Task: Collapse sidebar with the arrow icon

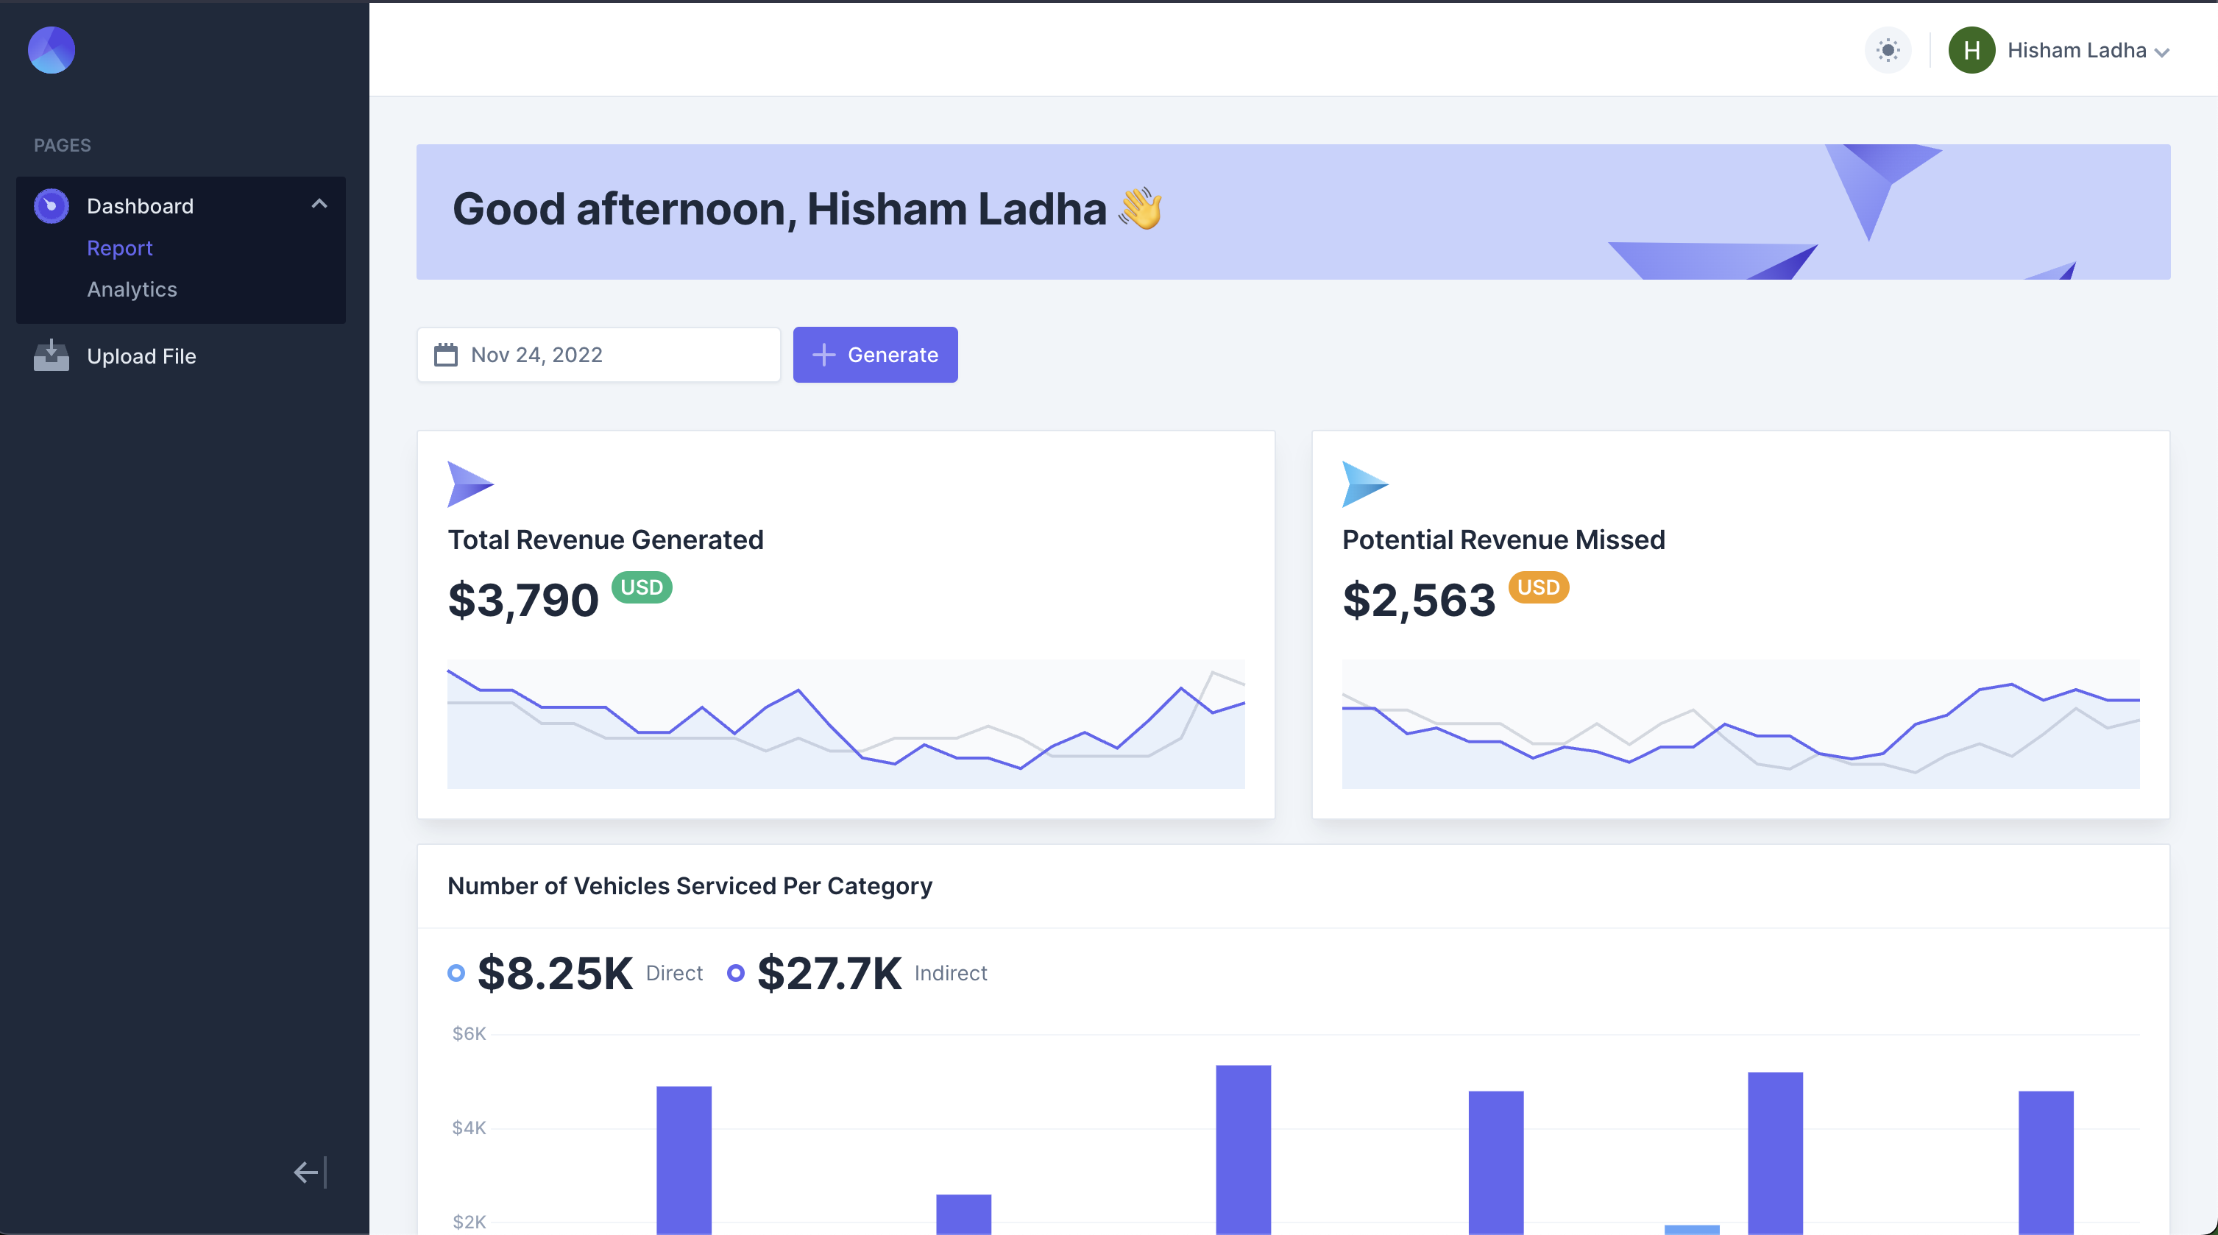Action: (x=310, y=1172)
